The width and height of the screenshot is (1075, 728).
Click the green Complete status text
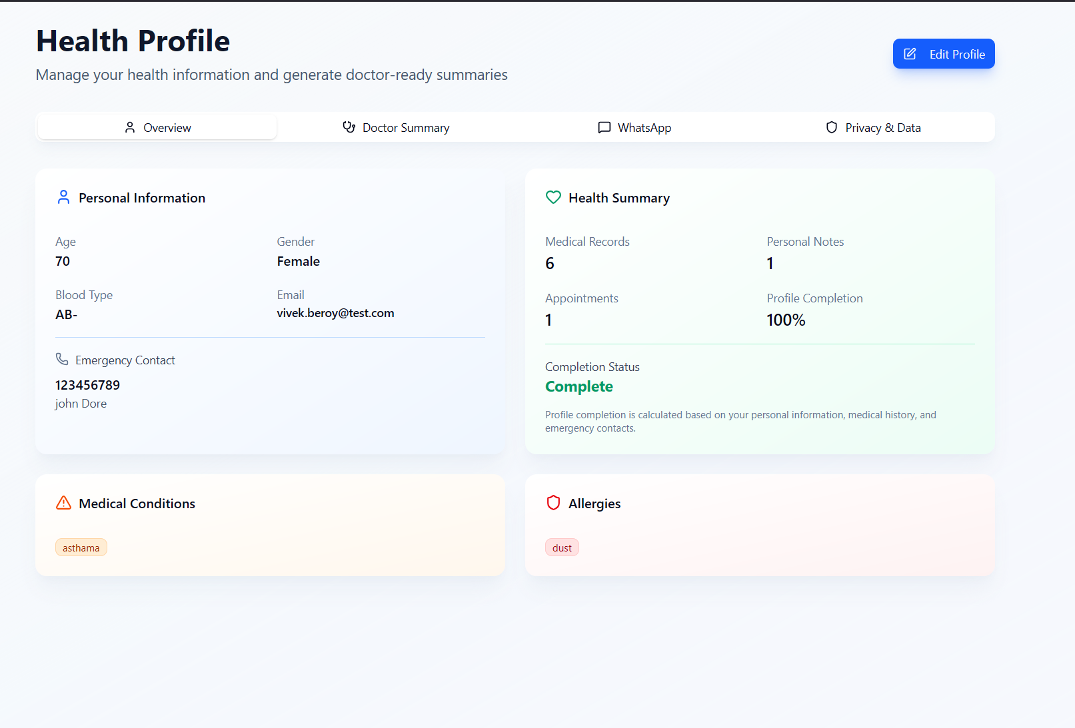579,386
